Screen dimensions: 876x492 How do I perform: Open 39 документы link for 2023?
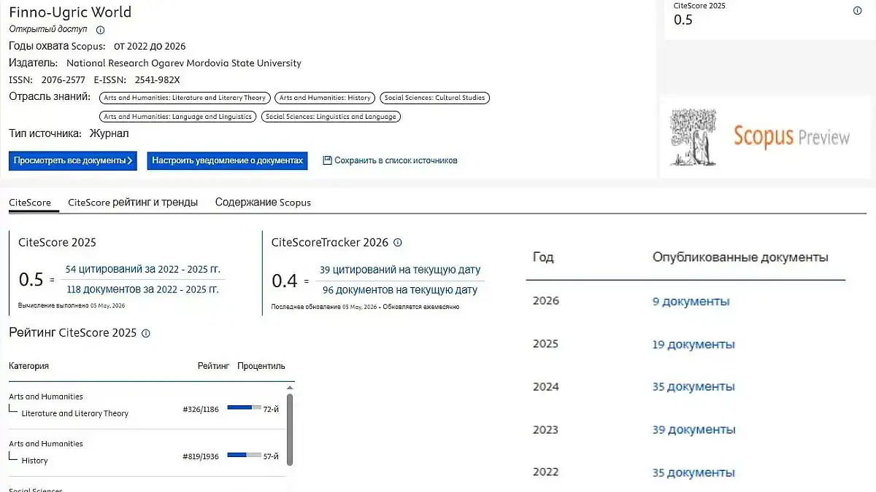(693, 430)
